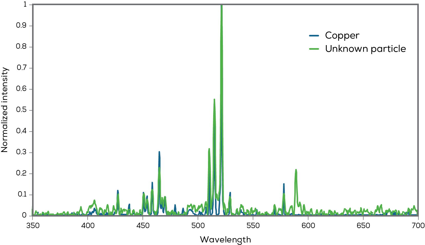Click the 450 x-axis tick label
Viewport: 425px width, 245px height.
pos(143,226)
